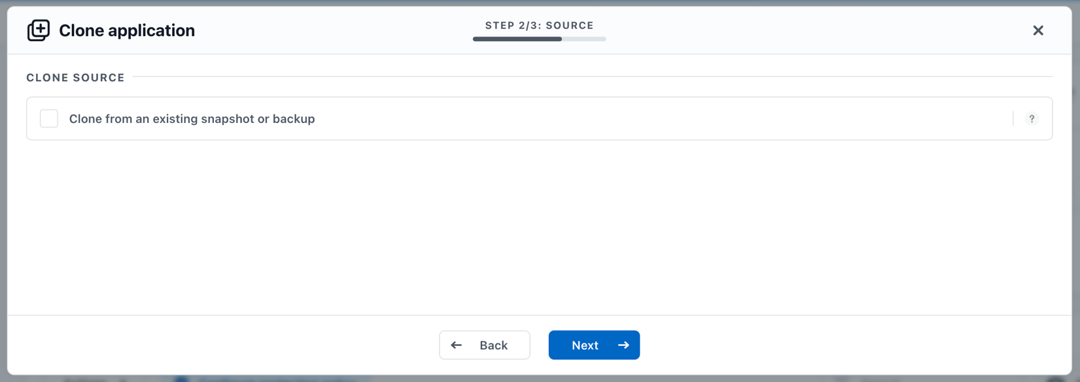Close the Clone application dialog

[1037, 30]
